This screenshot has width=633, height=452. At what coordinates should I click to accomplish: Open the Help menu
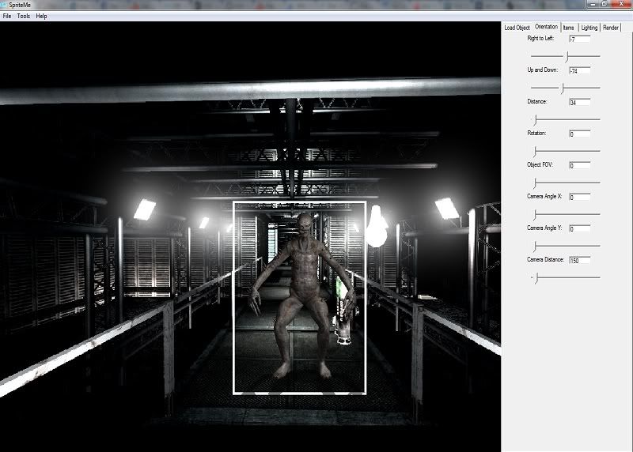point(41,16)
